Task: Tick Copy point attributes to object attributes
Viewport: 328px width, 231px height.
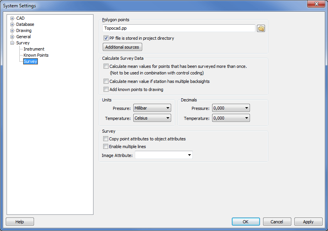Action: coord(106,139)
